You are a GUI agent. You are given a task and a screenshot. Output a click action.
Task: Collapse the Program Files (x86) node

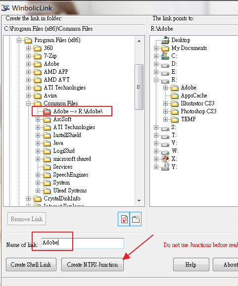19,40
